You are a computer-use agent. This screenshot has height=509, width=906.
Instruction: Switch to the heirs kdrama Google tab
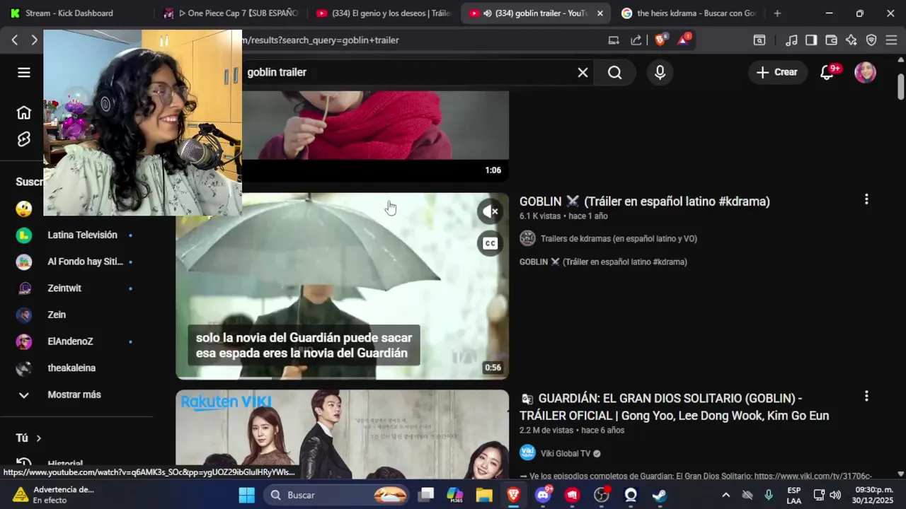click(x=689, y=13)
